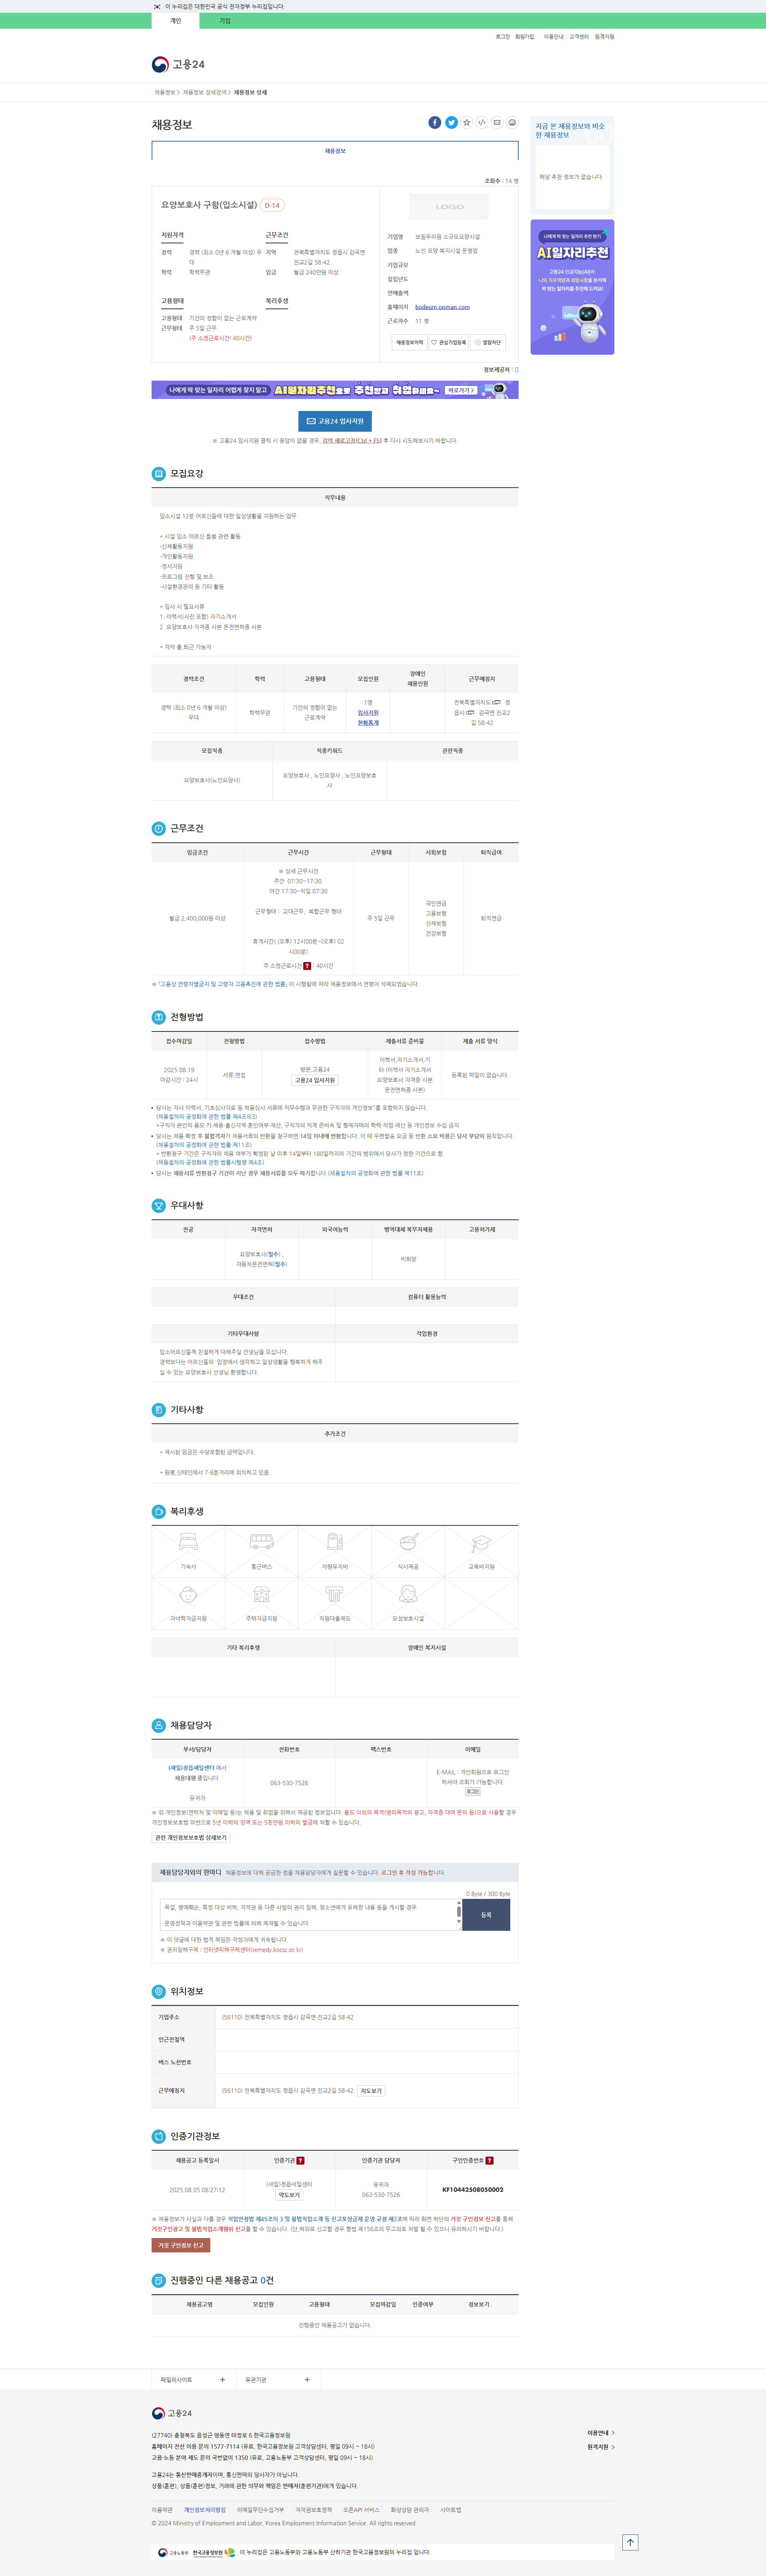Viewport: 766px width, 2576px height.
Task: Send the posting by email icon
Action: (x=497, y=123)
